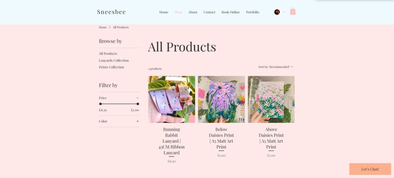Open the Below Daisies Print thumbnail
The height and width of the screenshot is (178, 394).
(x=221, y=100)
